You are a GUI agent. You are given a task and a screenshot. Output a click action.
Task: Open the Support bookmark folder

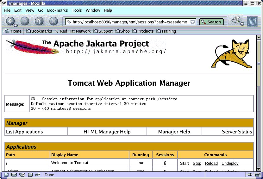tap(103, 31)
